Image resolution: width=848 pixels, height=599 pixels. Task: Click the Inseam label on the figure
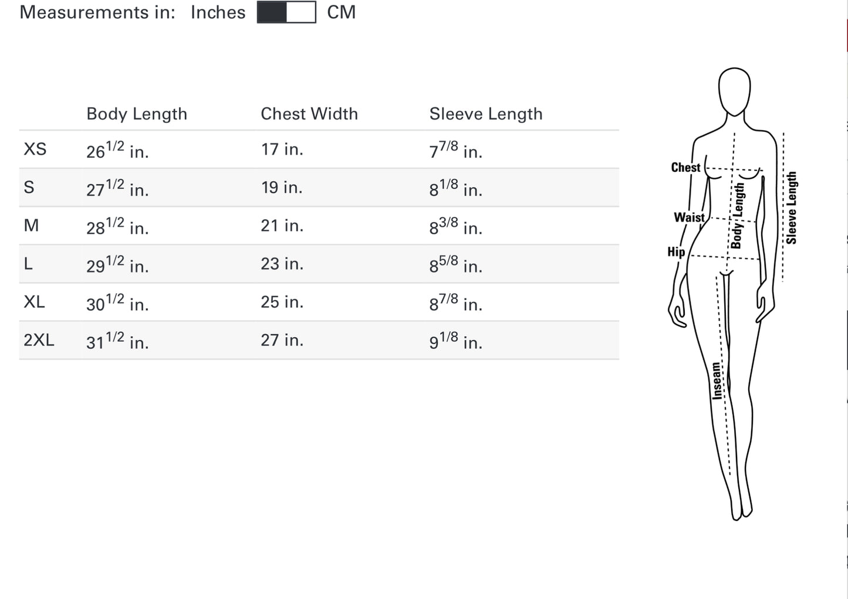click(717, 381)
